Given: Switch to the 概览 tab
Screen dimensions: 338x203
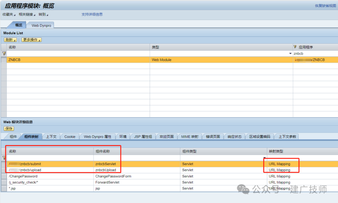Looking at the screenshot, I should click(18, 25).
